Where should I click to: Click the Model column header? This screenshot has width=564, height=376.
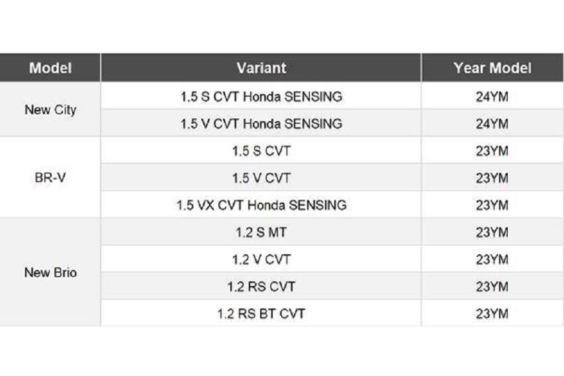(x=50, y=68)
